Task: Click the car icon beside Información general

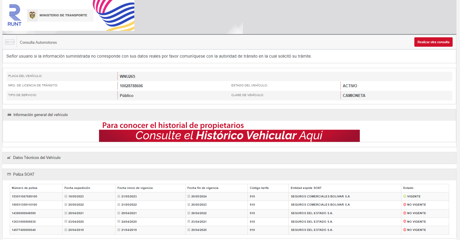Action: click(x=9, y=115)
